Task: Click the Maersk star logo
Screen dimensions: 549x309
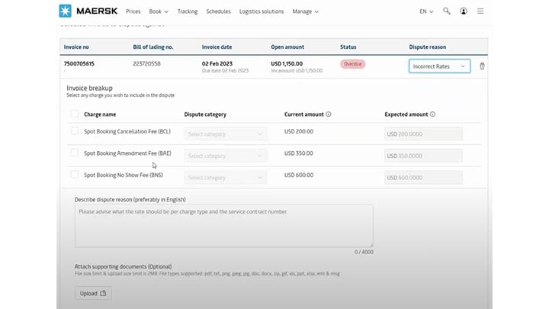Action: point(64,11)
